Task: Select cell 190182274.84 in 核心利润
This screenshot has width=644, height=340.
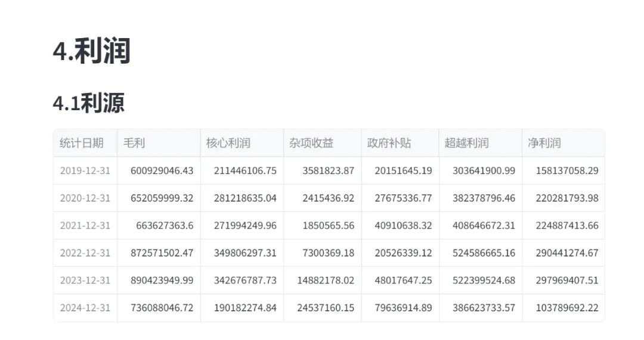Action: 242,308
